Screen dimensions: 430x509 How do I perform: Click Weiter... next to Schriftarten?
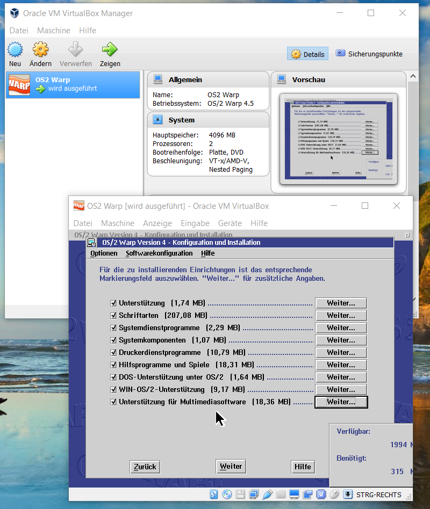tap(341, 316)
